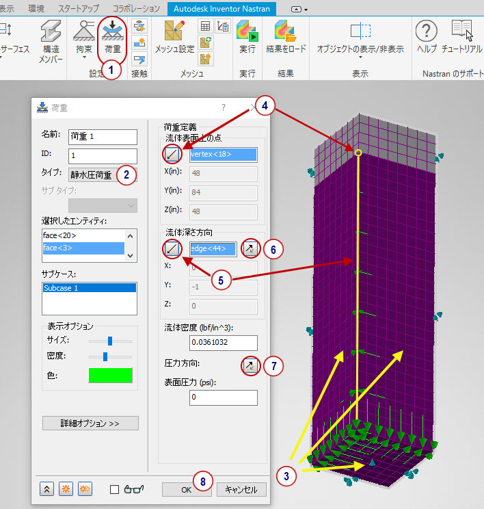The height and width of the screenshot is (509, 484).
Task: Click the ID input field
Action: [x=103, y=156]
